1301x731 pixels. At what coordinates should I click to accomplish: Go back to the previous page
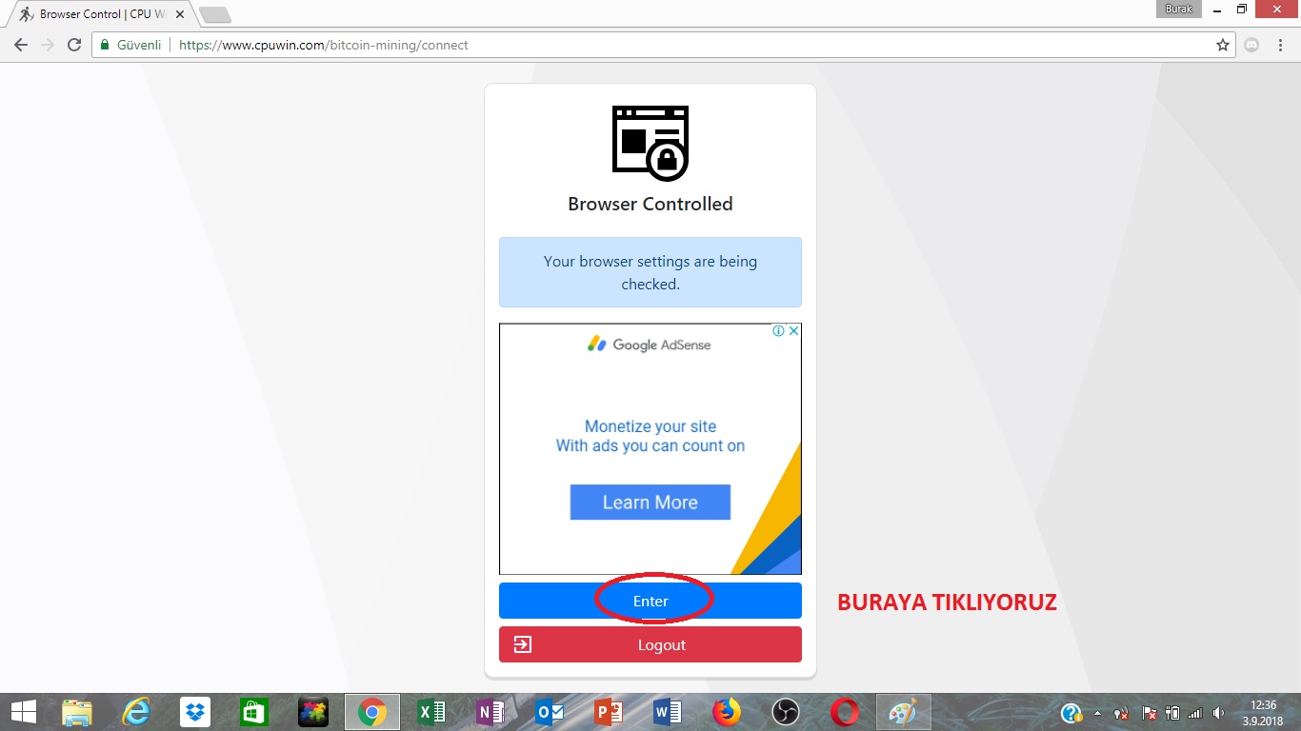(21, 45)
